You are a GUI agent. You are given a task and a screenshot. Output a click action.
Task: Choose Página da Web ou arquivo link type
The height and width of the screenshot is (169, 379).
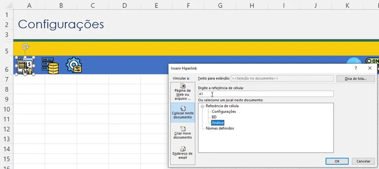182,92
